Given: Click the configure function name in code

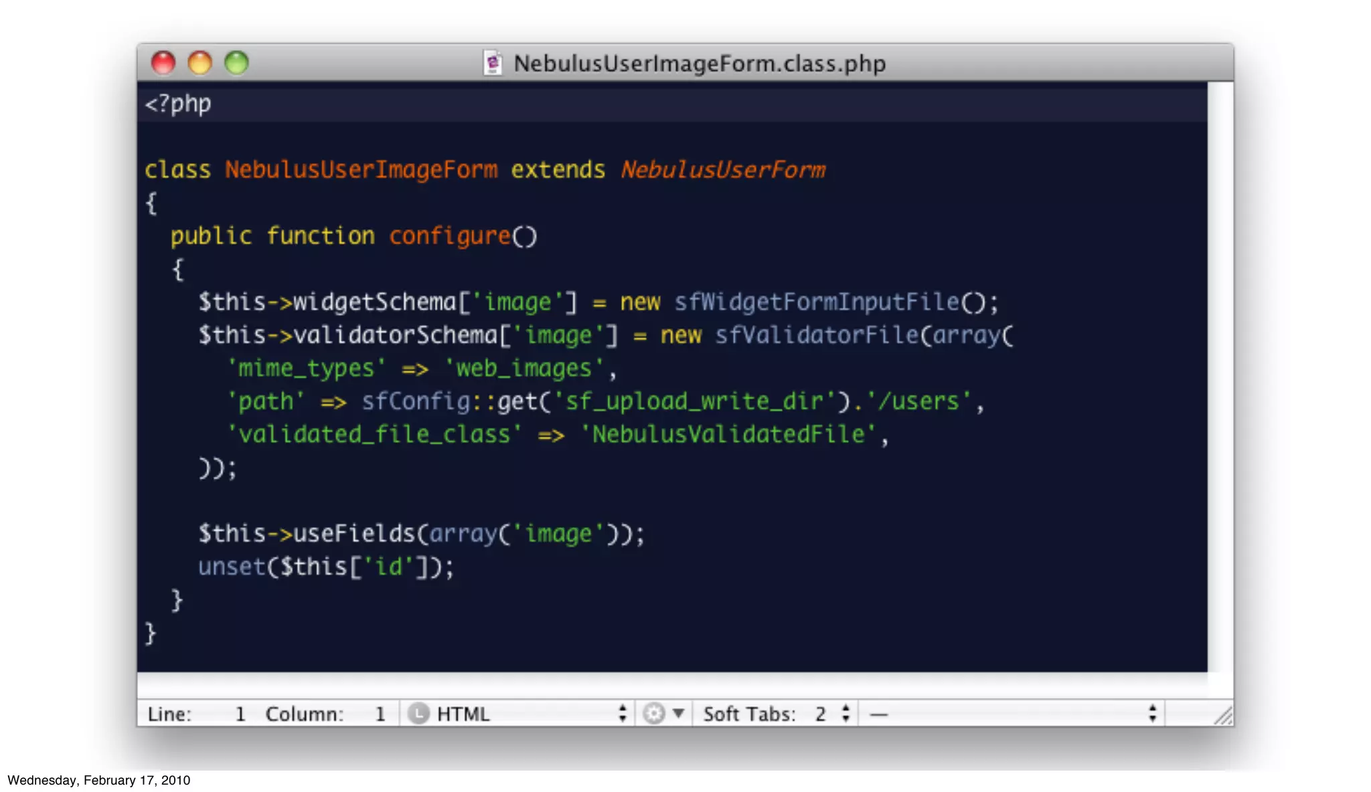Looking at the screenshot, I should (x=450, y=236).
